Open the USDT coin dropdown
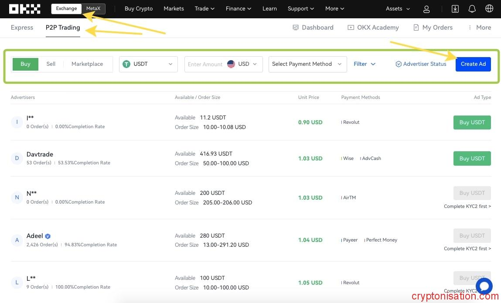The image size is (501, 303). pos(148,64)
